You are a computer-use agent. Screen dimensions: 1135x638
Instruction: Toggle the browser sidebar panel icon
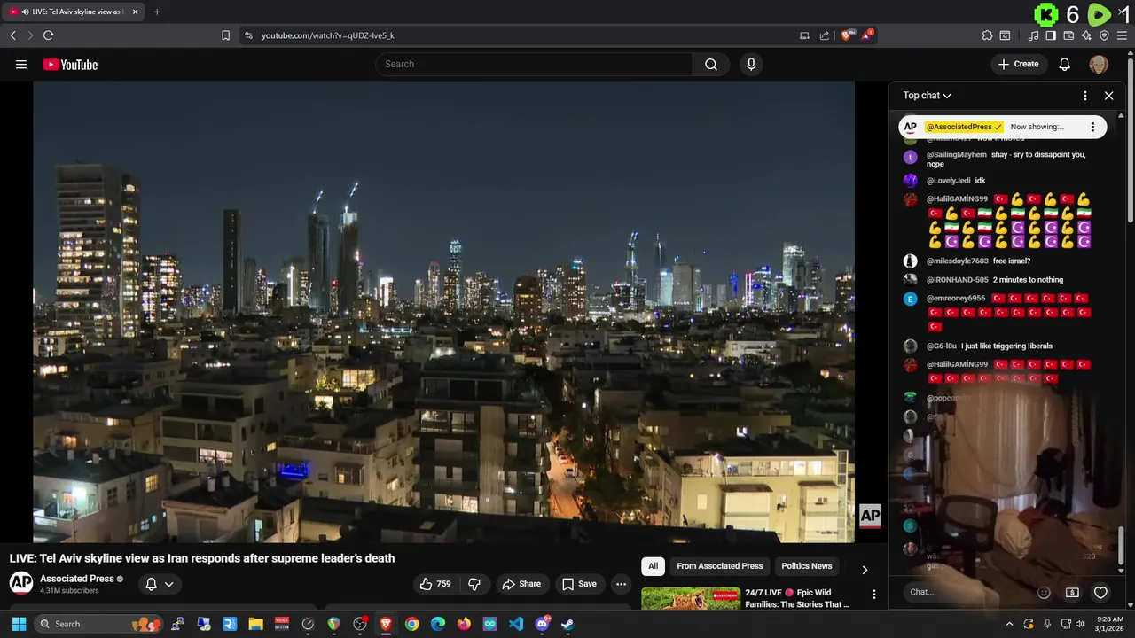coord(1051,35)
